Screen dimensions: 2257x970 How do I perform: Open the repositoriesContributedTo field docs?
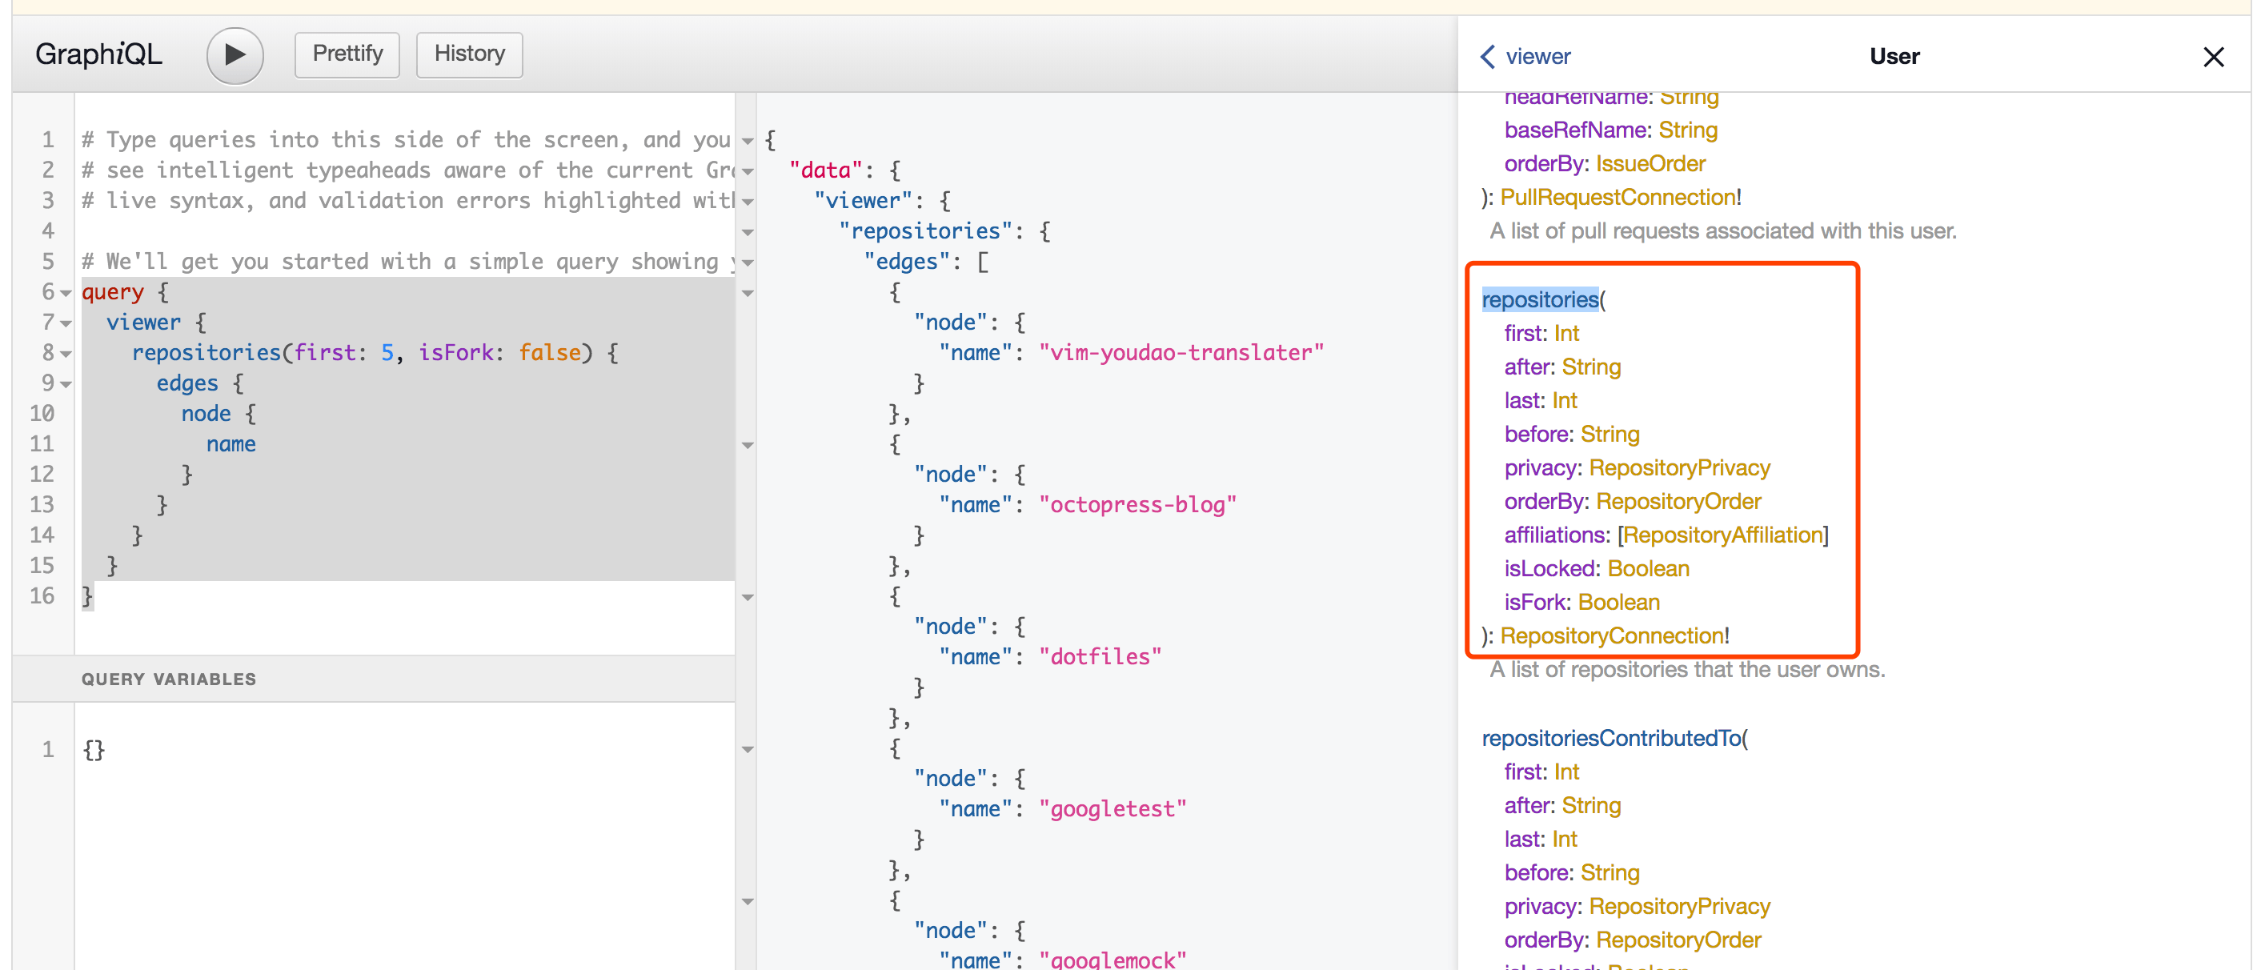(1610, 739)
